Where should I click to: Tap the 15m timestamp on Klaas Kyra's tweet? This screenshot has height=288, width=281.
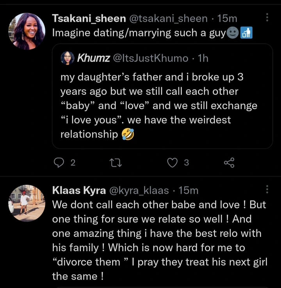pyautogui.click(x=189, y=190)
